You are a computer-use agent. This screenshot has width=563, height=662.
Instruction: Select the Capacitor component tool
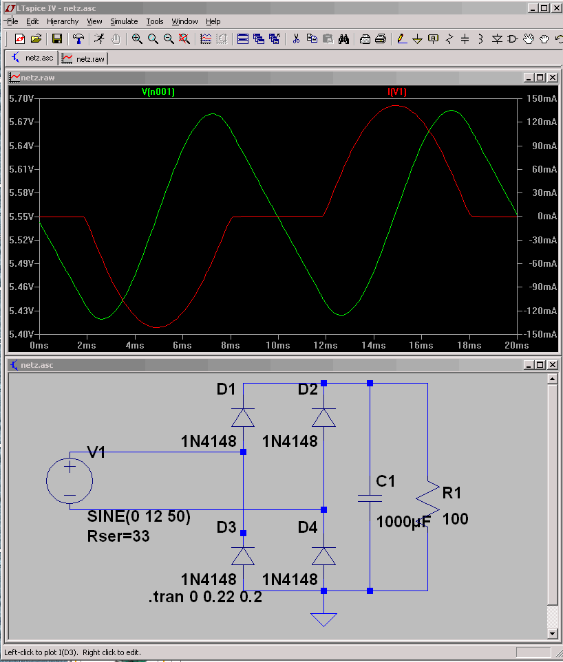tap(465, 39)
